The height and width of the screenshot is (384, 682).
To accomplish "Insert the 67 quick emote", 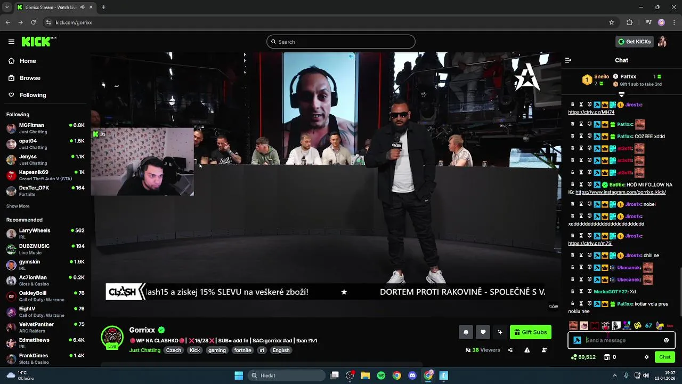I will click(648, 325).
